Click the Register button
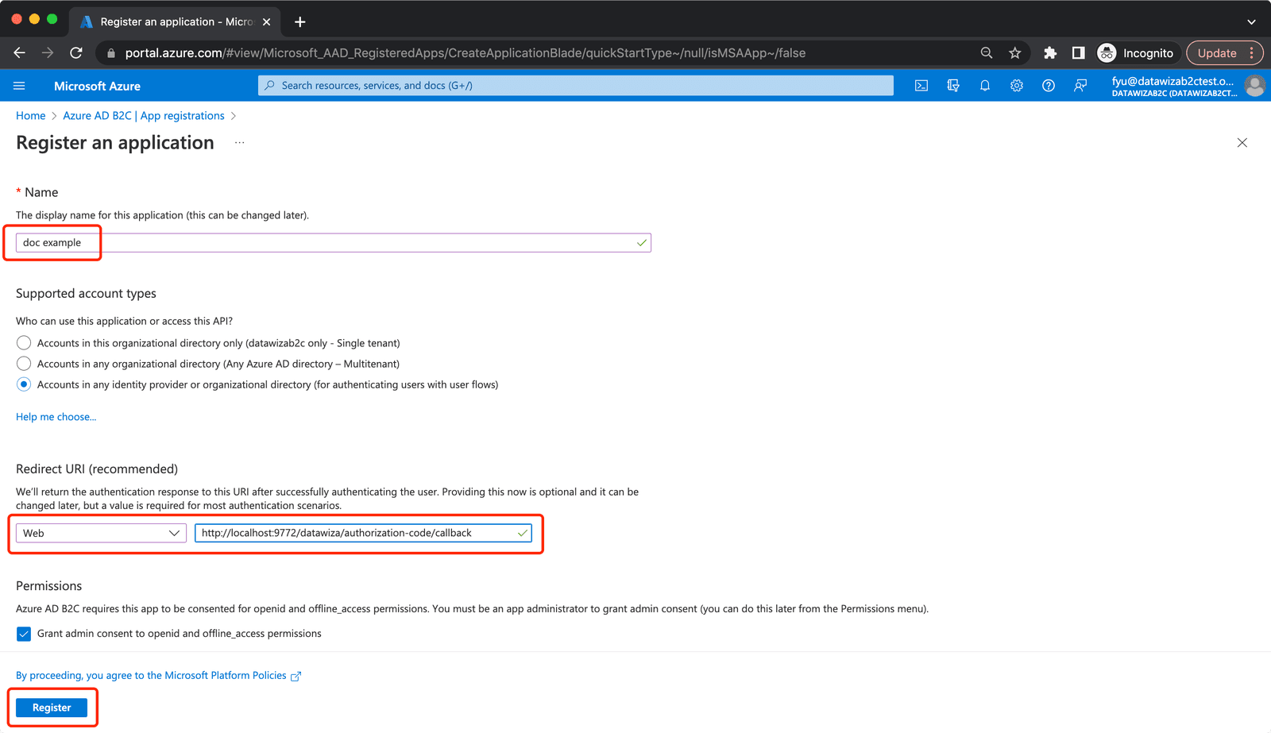This screenshot has height=733, width=1271. tap(52, 708)
